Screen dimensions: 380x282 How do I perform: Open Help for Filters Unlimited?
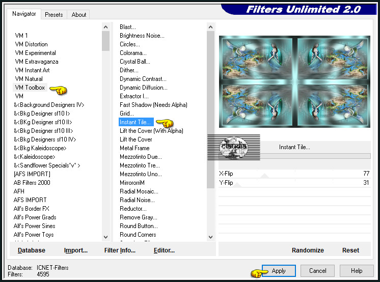pyautogui.click(x=356, y=271)
